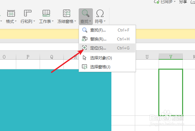Open the 符号 omega symbol icon
The image size is (195, 131).
(100, 13)
